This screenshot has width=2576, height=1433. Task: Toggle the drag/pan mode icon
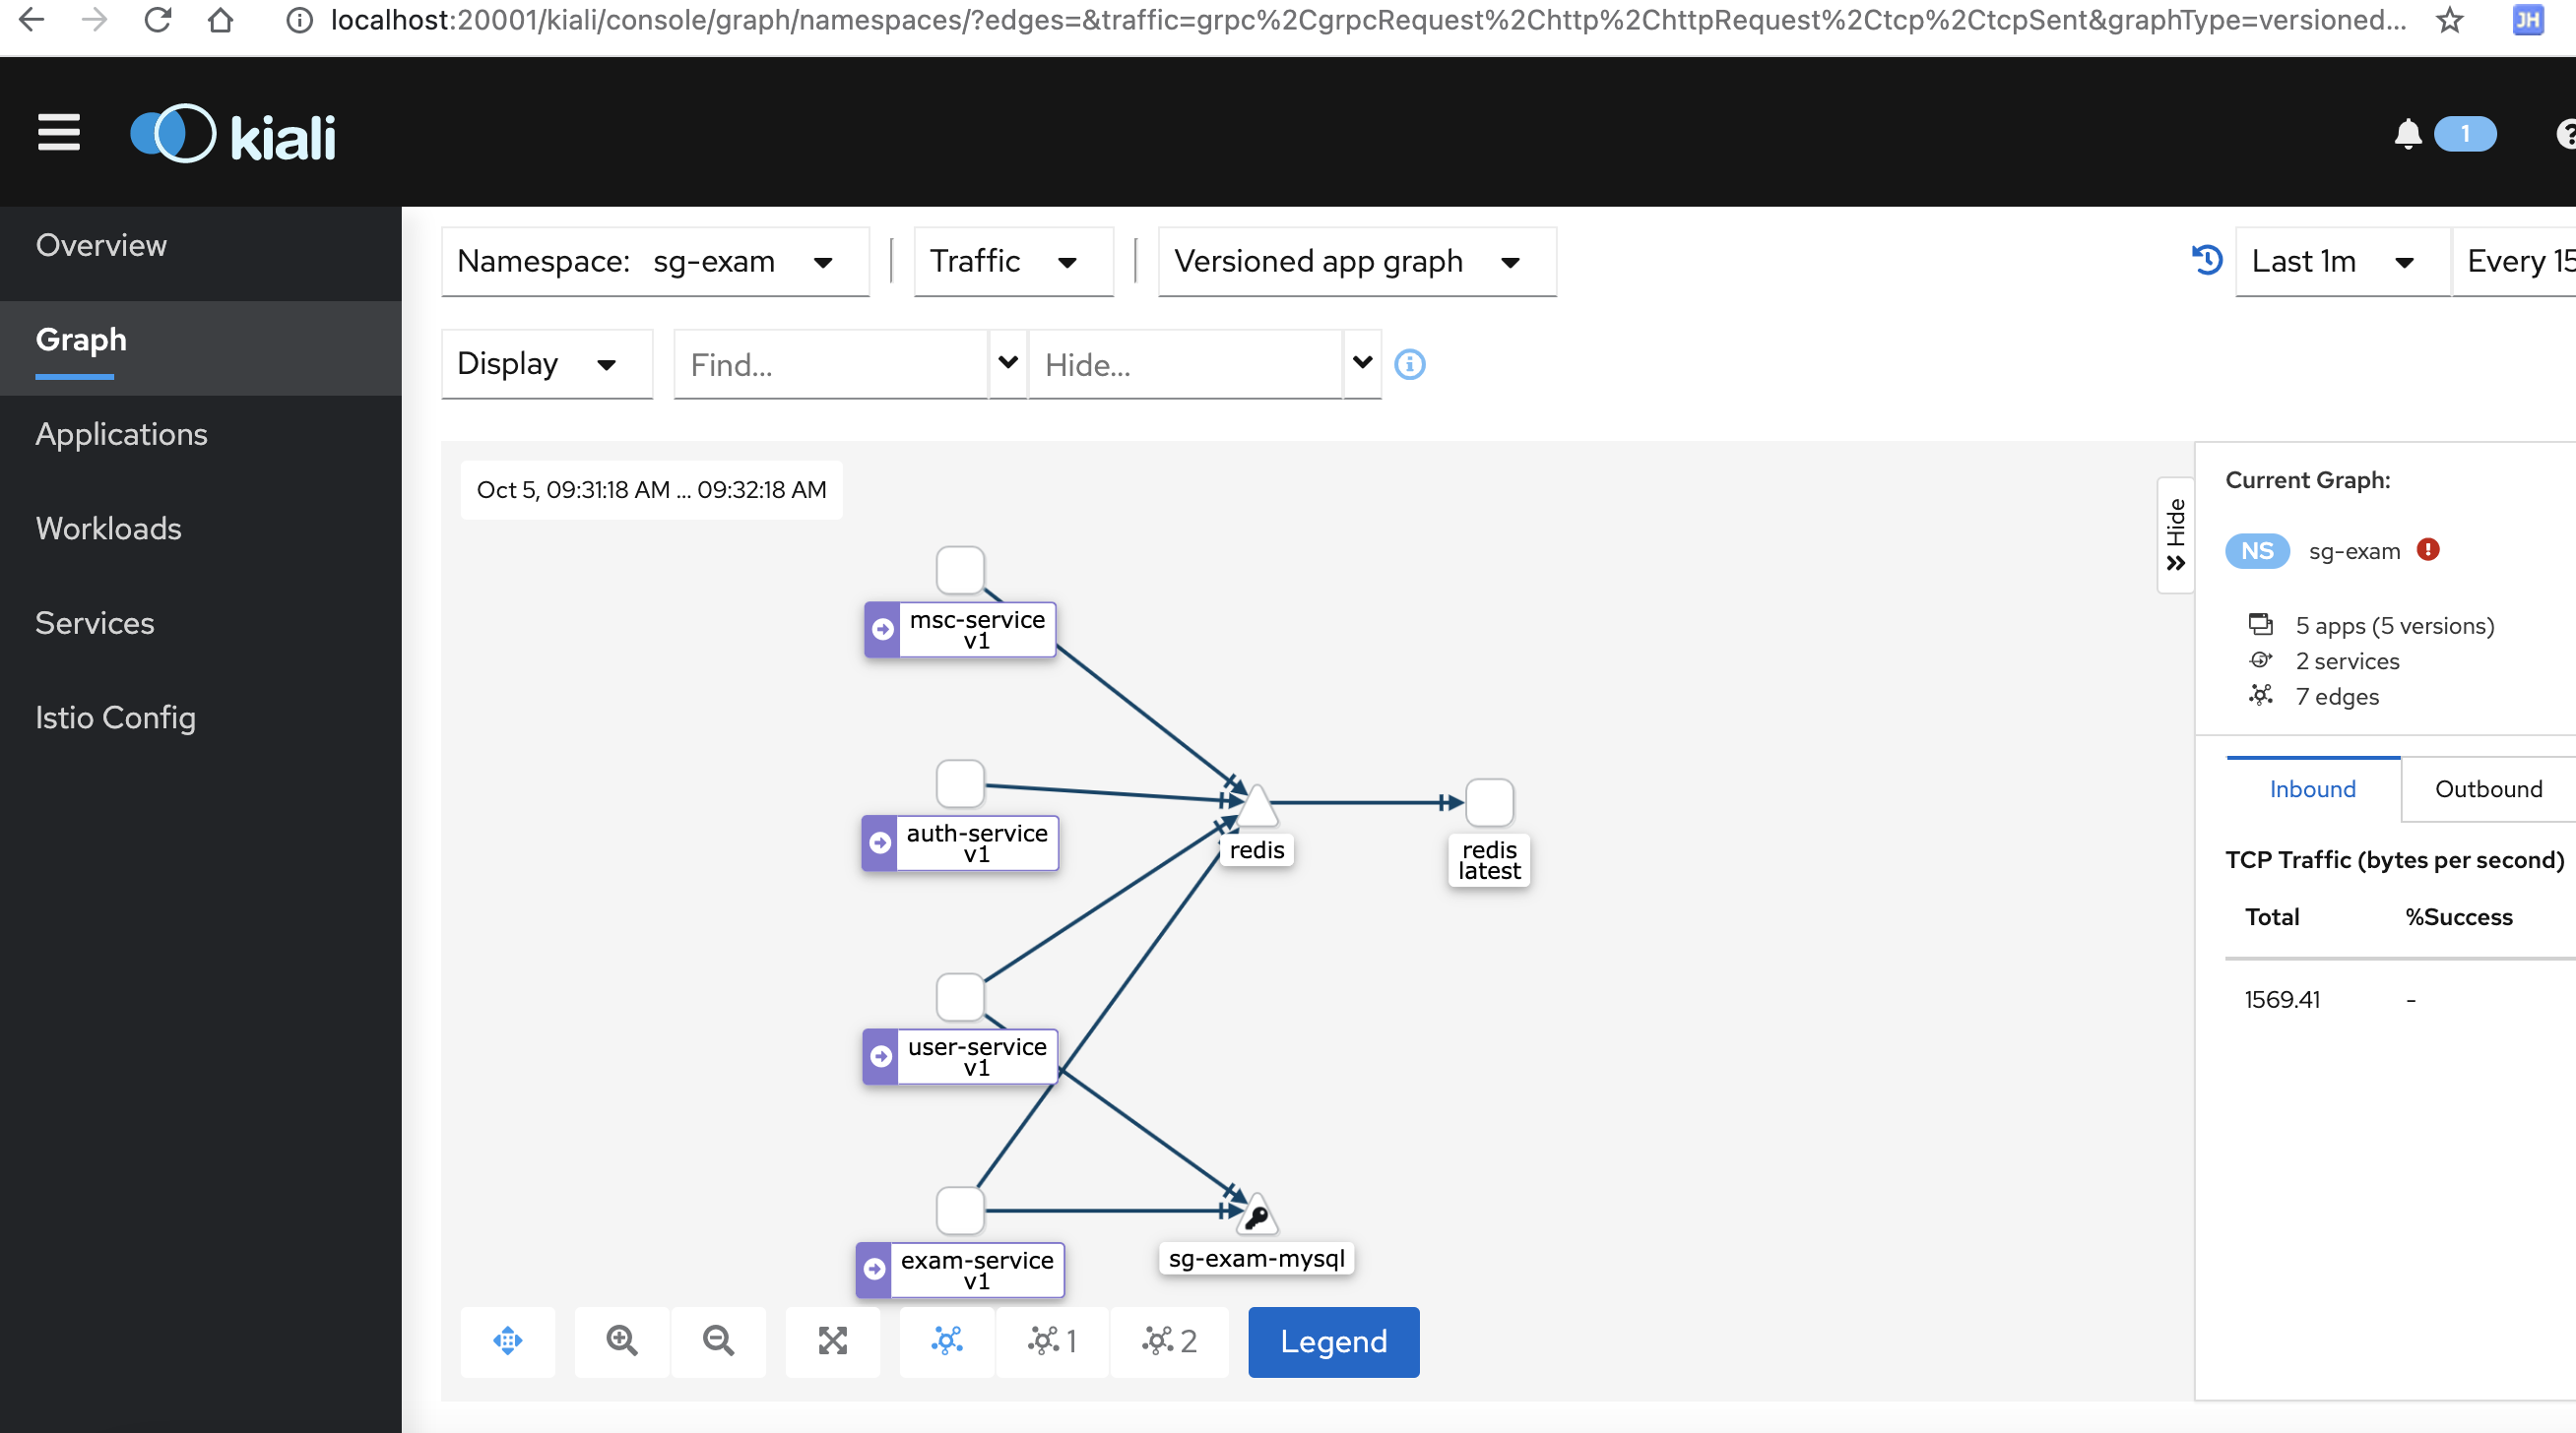(x=508, y=1341)
